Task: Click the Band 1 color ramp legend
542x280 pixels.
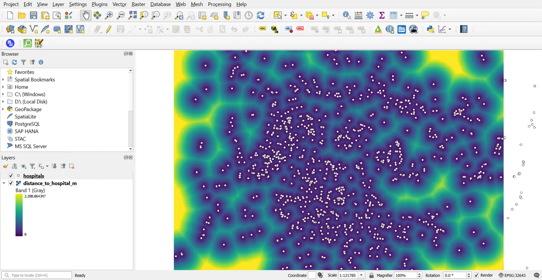Action: [x=19, y=215]
